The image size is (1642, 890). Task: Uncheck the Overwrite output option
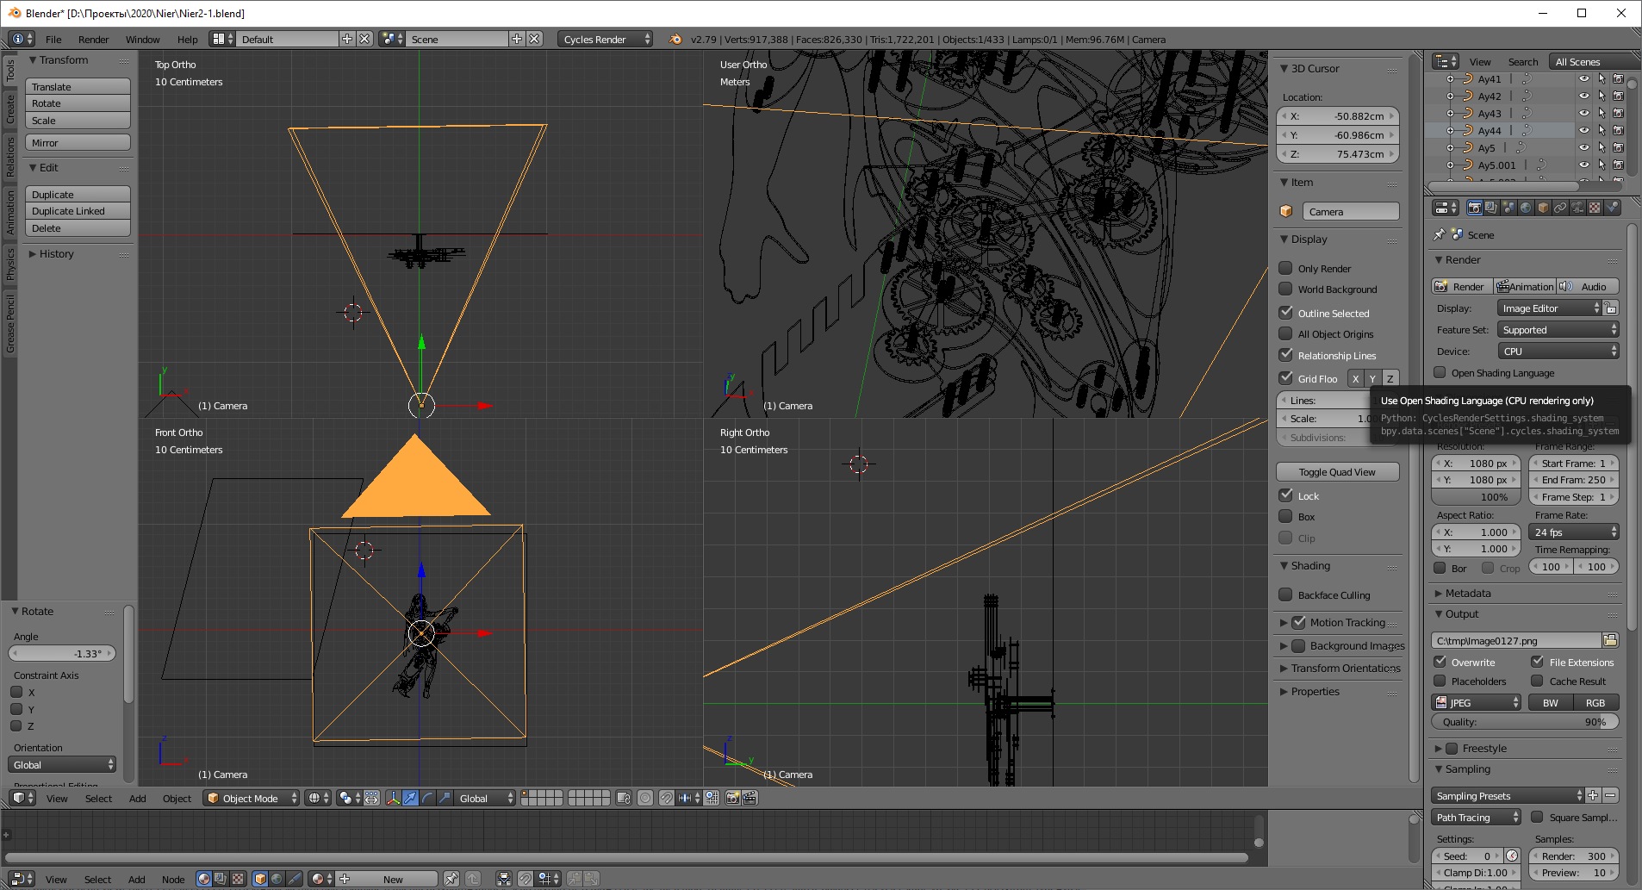[1440, 662]
